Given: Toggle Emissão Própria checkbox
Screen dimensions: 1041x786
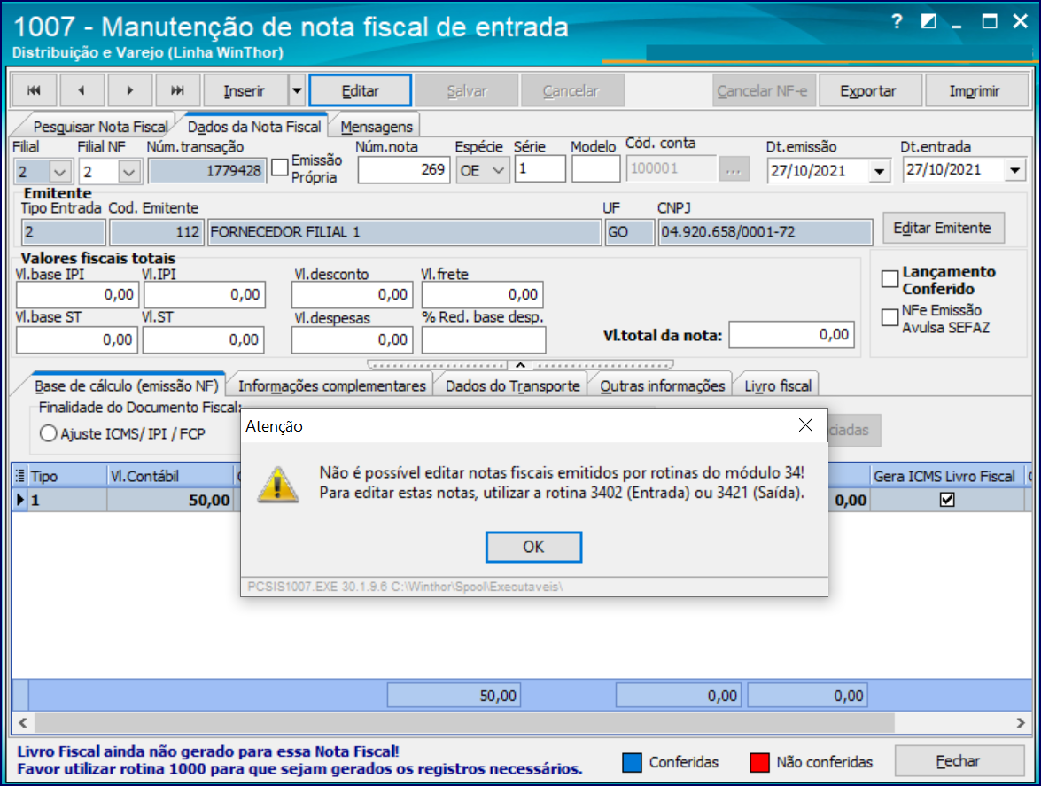Looking at the screenshot, I should (x=280, y=168).
